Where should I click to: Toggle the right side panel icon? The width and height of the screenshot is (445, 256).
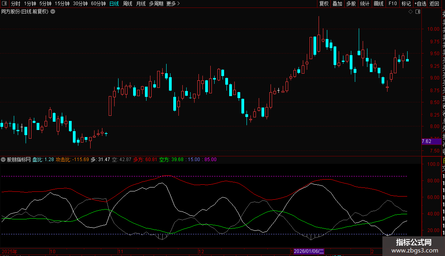tap(418, 12)
